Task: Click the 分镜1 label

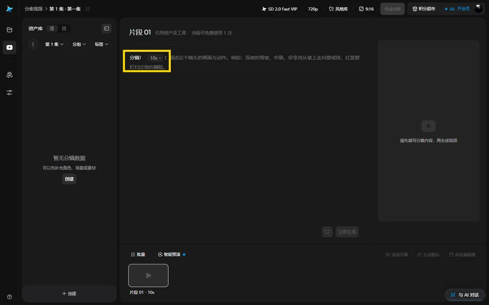Action: tap(135, 58)
